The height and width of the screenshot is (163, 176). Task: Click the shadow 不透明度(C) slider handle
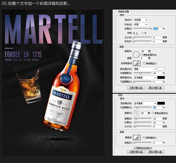134,82
